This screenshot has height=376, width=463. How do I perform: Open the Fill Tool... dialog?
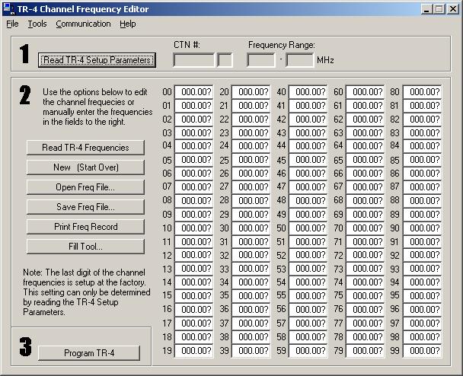(x=85, y=247)
